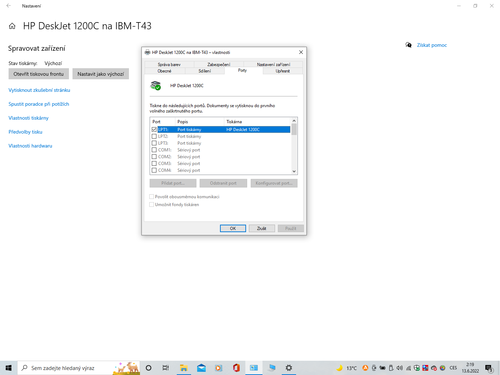This screenshot has width=500, height=375.
Task: Open the Mail app on the taskbar
Action: pos(201,368)
